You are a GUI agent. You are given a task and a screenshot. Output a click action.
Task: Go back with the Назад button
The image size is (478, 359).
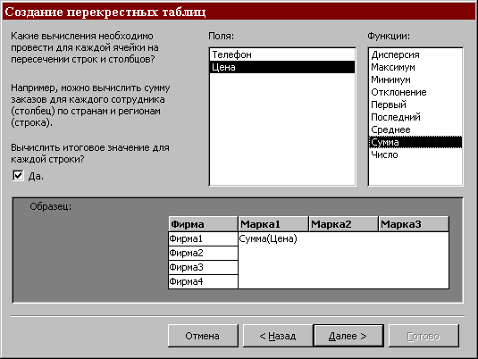pos(278,336)
